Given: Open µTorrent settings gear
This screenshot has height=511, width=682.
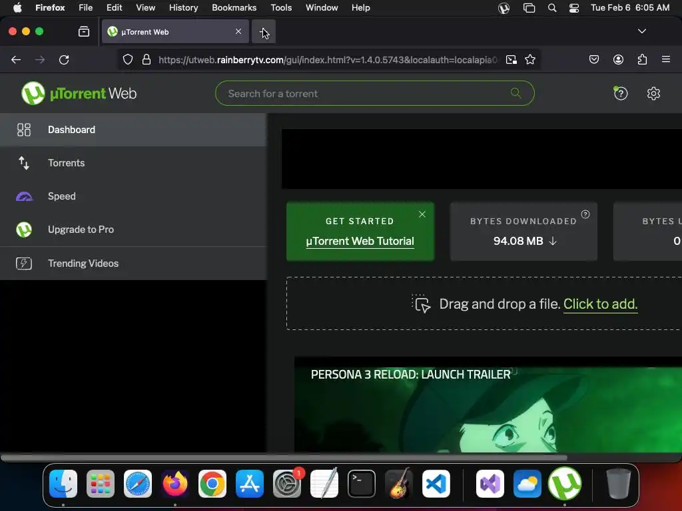Looking at the screenshot, I should pos(653,93).
